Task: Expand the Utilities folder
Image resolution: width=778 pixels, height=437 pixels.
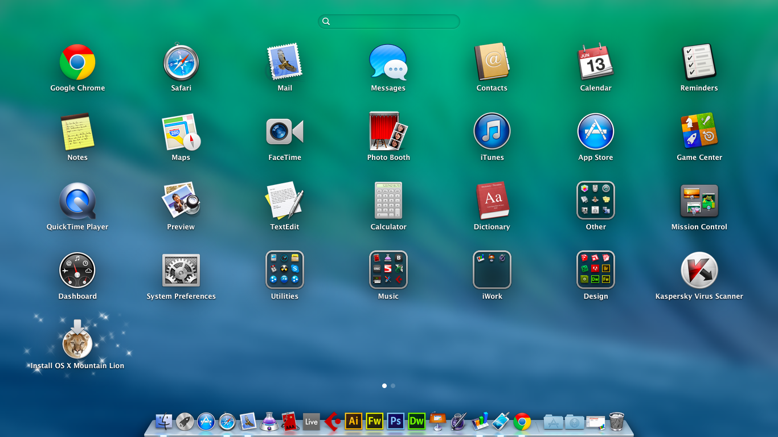Action: [x=285, y=270]
